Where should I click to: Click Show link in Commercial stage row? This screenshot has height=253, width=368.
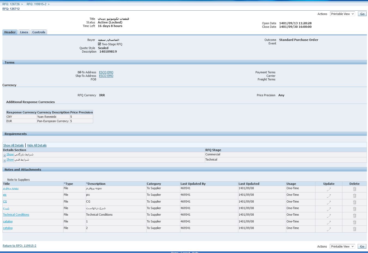pyautogui.click(x=10, y=154)
